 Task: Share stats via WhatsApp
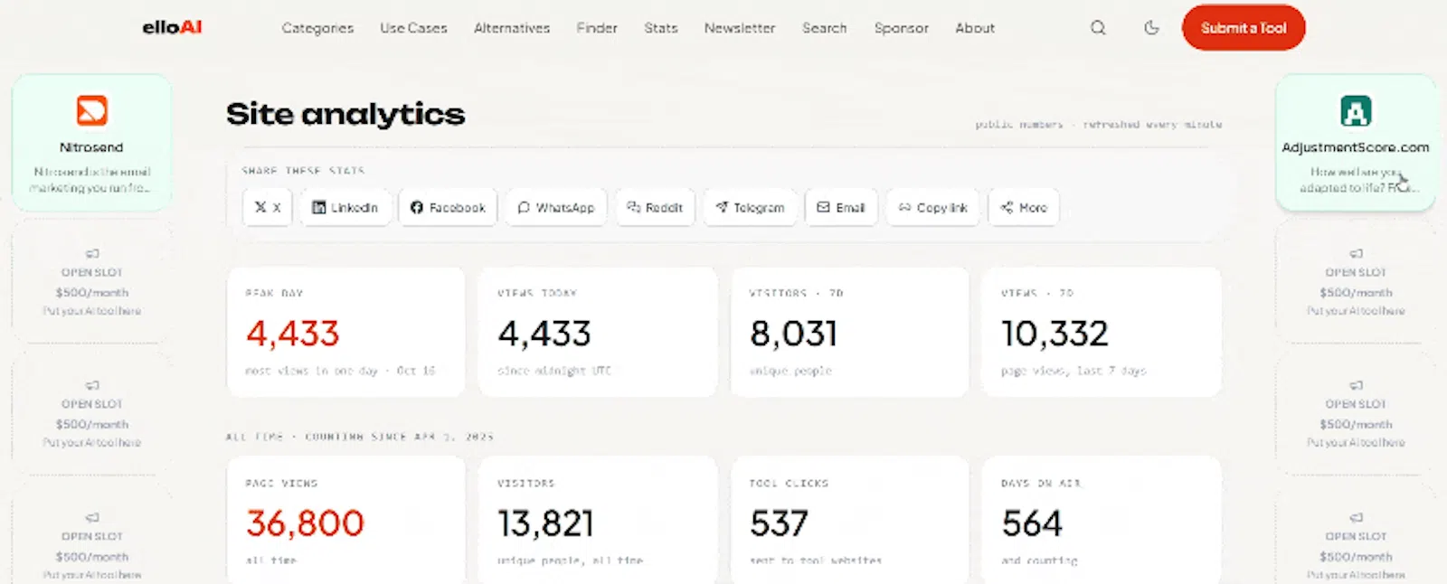point(556,208)
